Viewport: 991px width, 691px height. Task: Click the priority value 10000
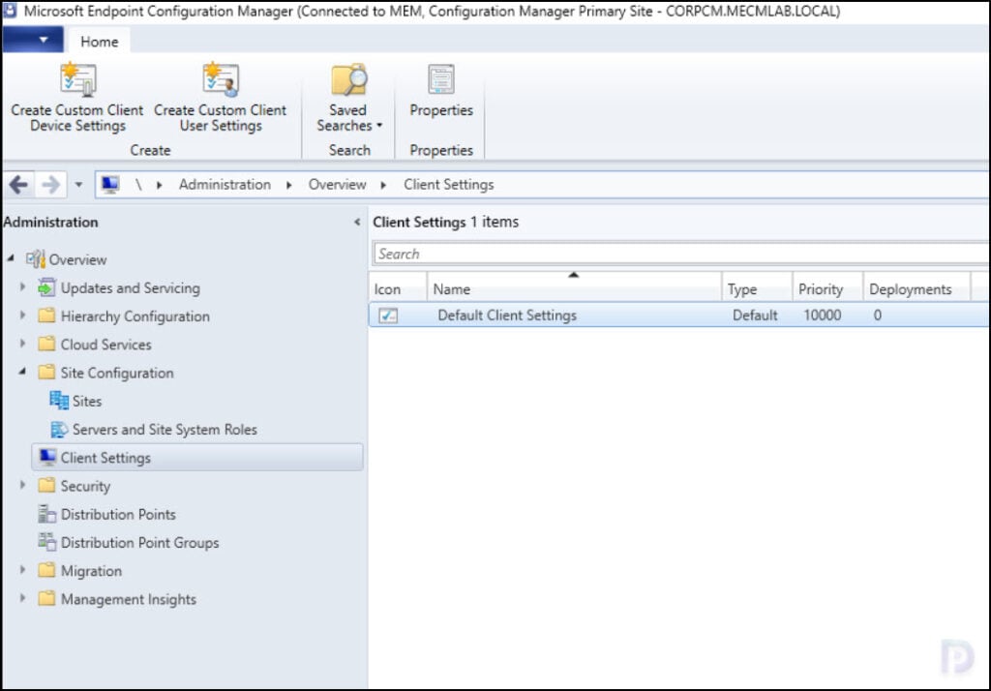pos(822,315)
